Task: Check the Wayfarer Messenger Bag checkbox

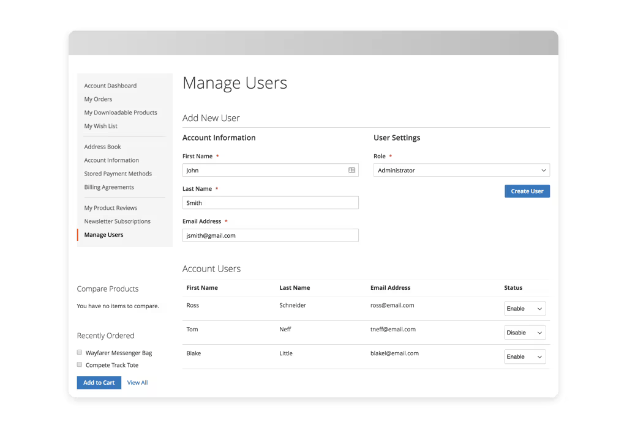Action: [x=80, y=352]
